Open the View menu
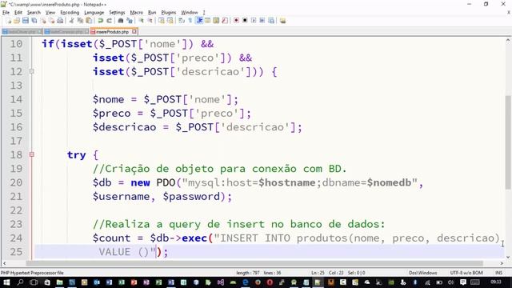This screenshot has width=512, height=288. point(50,13)
